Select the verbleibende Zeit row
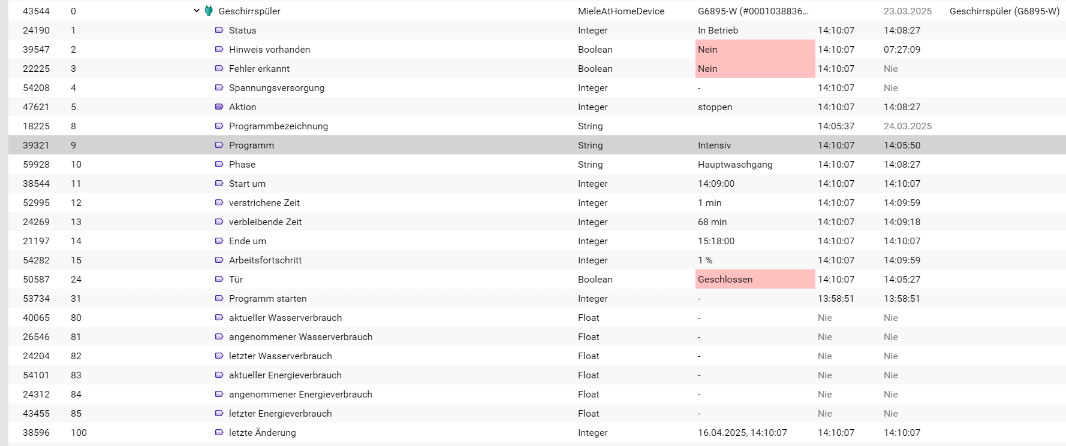This screenshot has height=446, width=1066. point(537,222)
